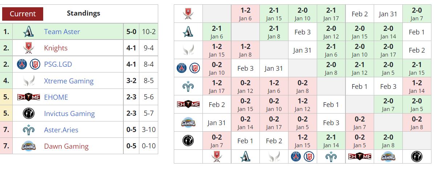Click Team Aster star logo in standings
Image resolution: width=434 pixels, height=169 pixels.
pos(29,32)
